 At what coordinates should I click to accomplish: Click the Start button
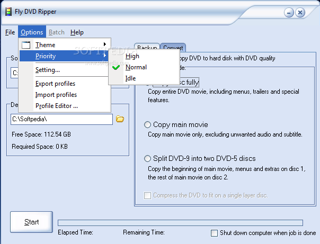[x=32, y=222]
